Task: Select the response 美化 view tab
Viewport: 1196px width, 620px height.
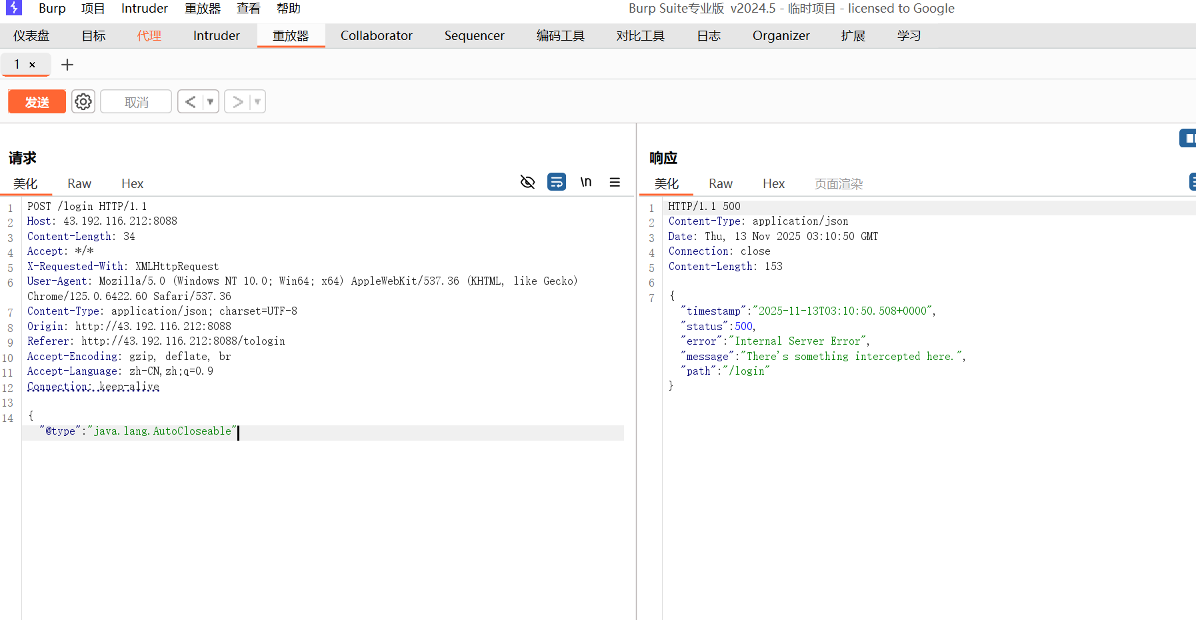Action: [667, 183]
